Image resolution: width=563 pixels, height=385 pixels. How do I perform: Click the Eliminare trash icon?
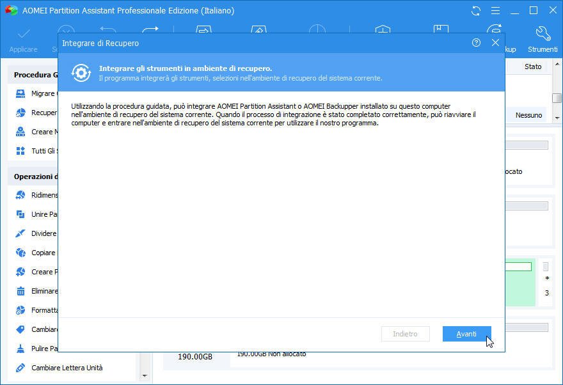[x=20, y=291]
